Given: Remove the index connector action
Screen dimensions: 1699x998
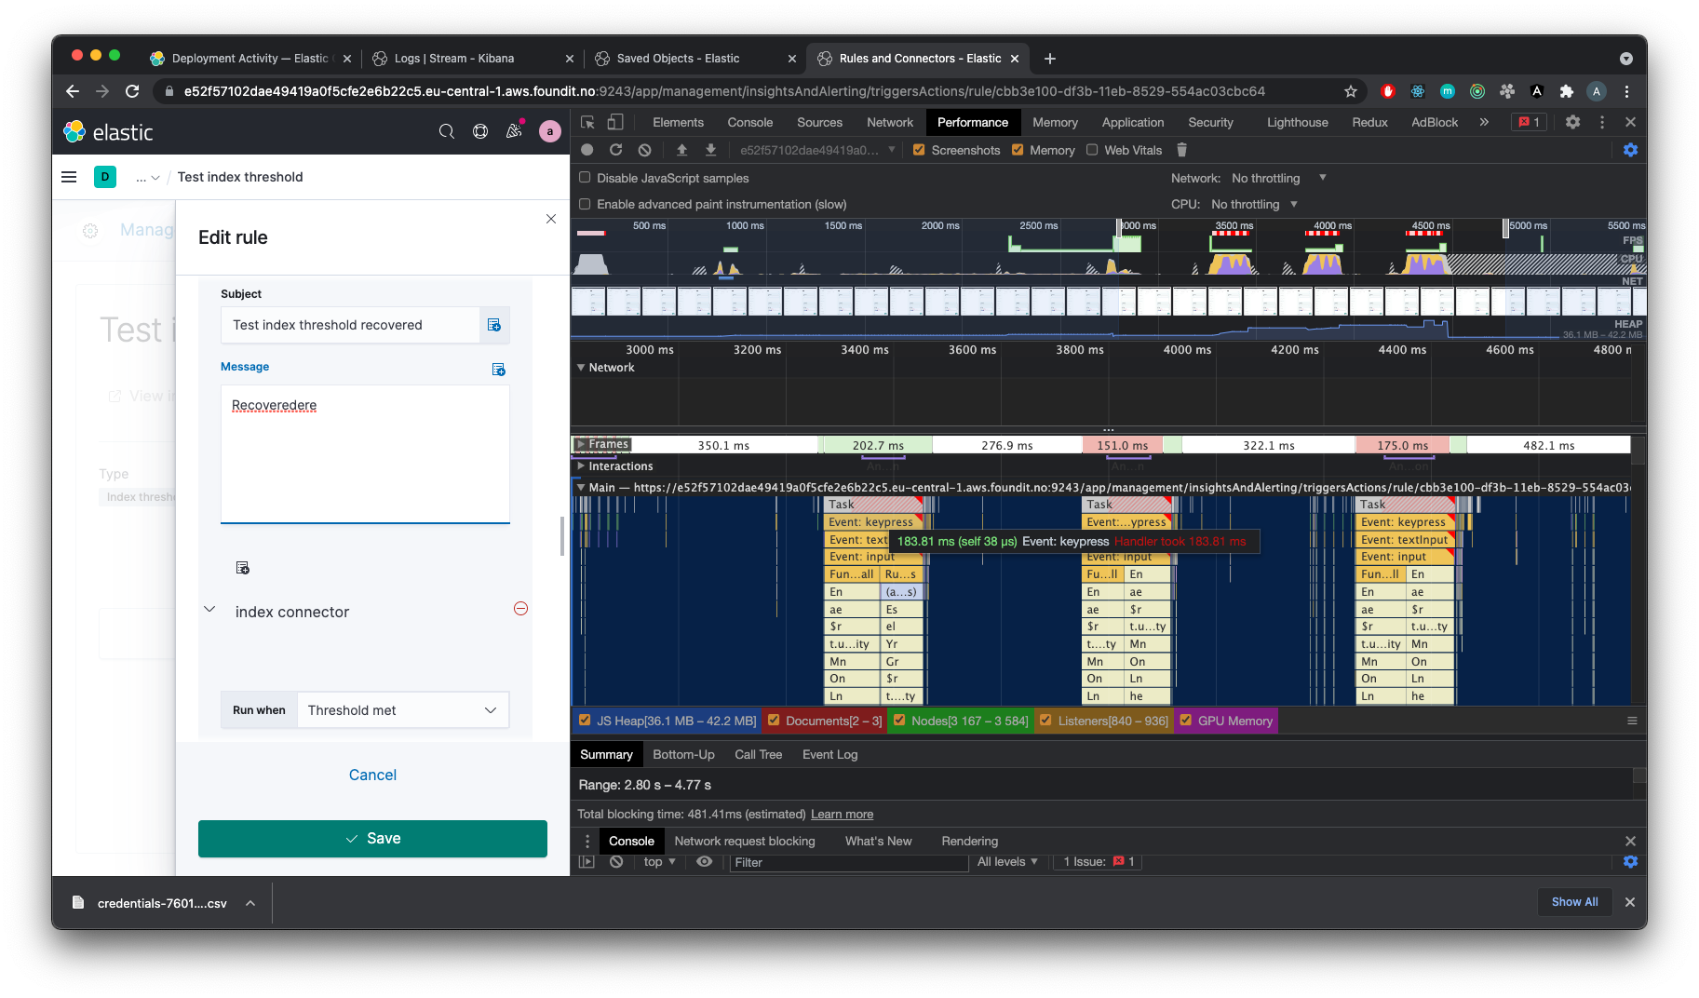Looking at the screenshot, I should pyautogui.click(x=521, y=609).
